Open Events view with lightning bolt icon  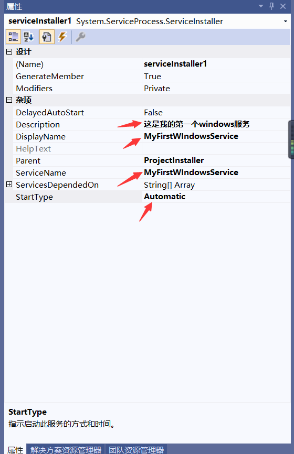tap(62, 37)
